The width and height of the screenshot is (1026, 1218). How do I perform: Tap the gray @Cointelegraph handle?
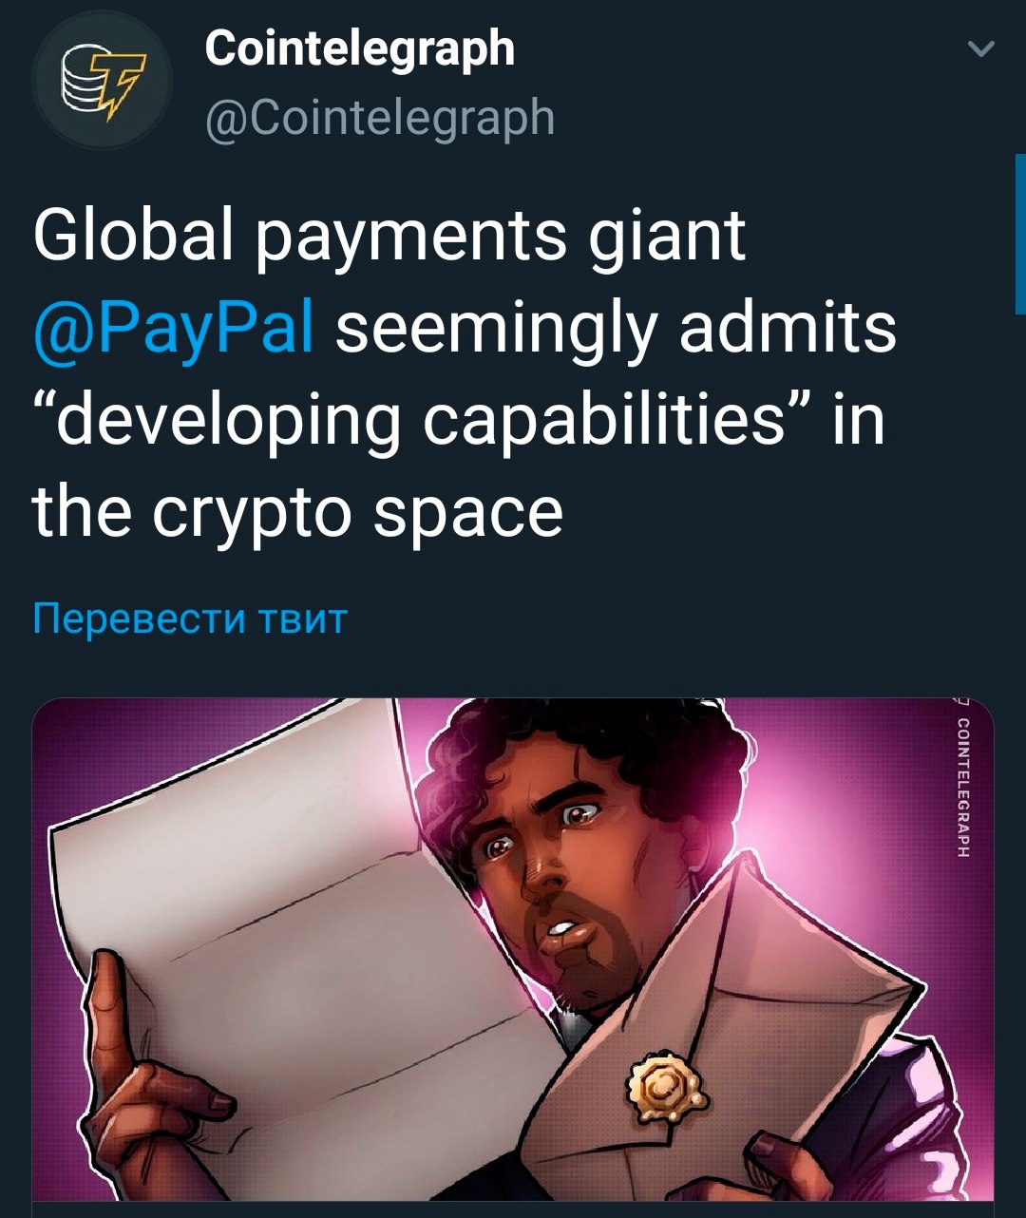click(380, 118)
